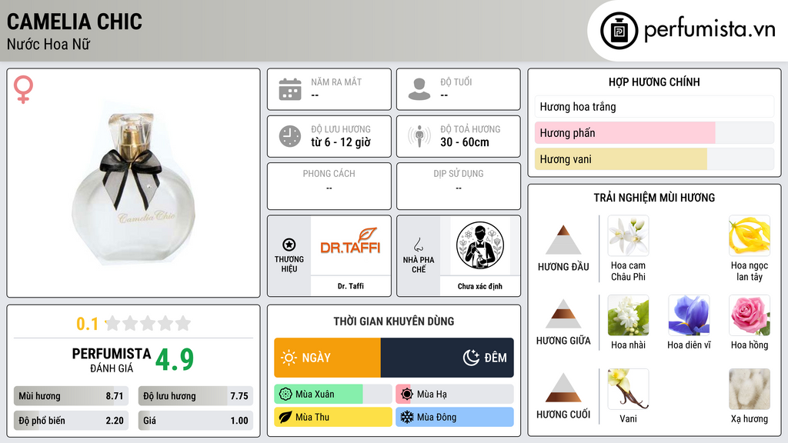Click the Hương vani accord bar

point(654,159)
